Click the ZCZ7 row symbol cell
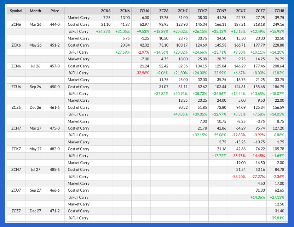294x227 pixels. click(16, 211)
